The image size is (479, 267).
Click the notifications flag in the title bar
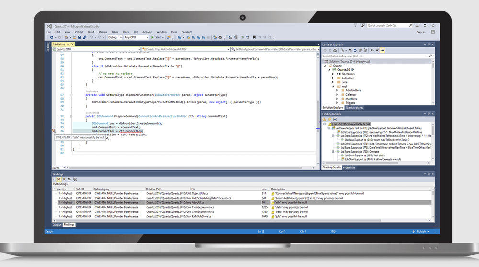(x=355, y=26)
